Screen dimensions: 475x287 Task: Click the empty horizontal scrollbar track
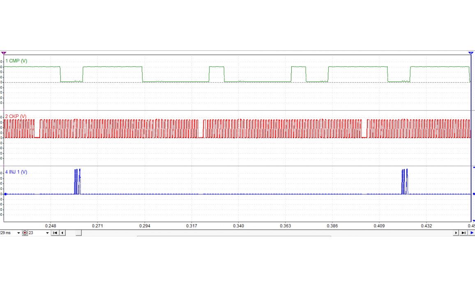click(x=267, y=233)
